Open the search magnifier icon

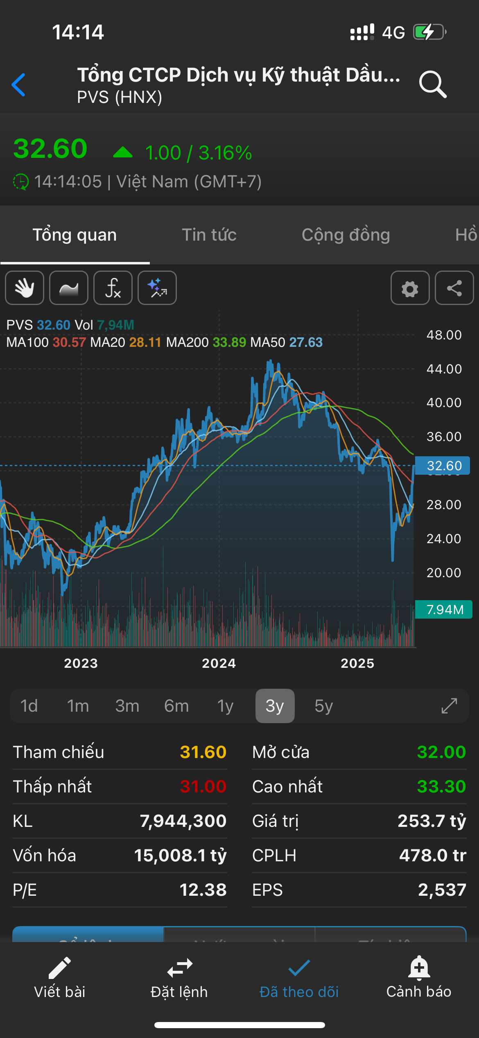(x=433, y=84)
